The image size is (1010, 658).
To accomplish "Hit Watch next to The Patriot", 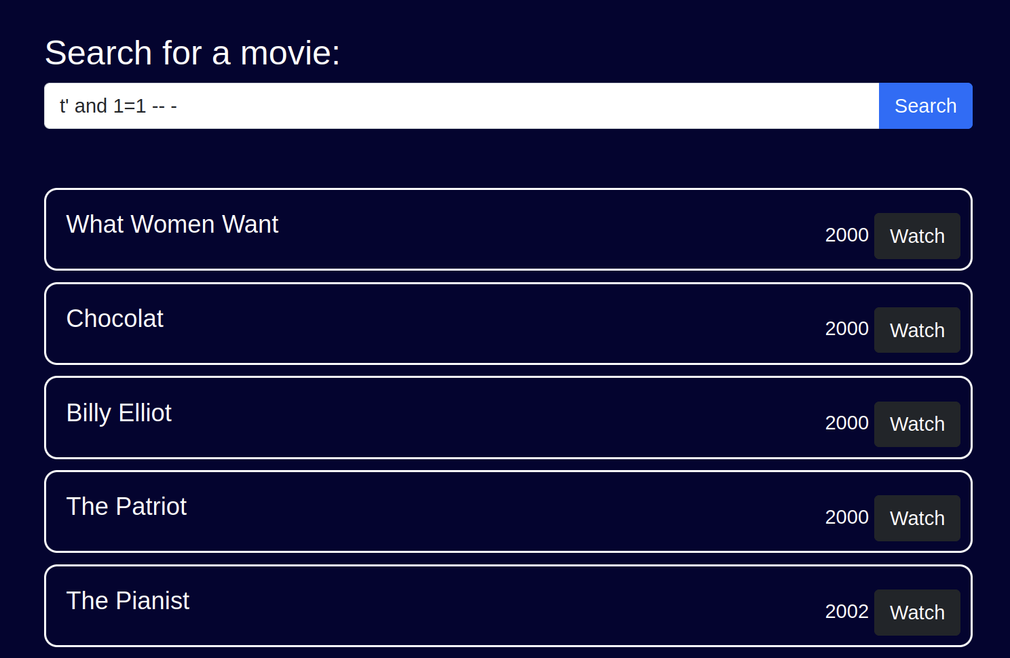I will 916,518.
